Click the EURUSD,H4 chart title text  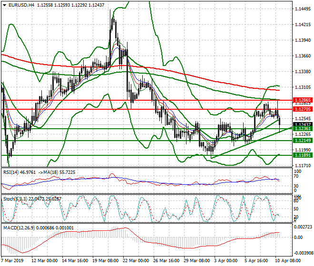point(21,5)
